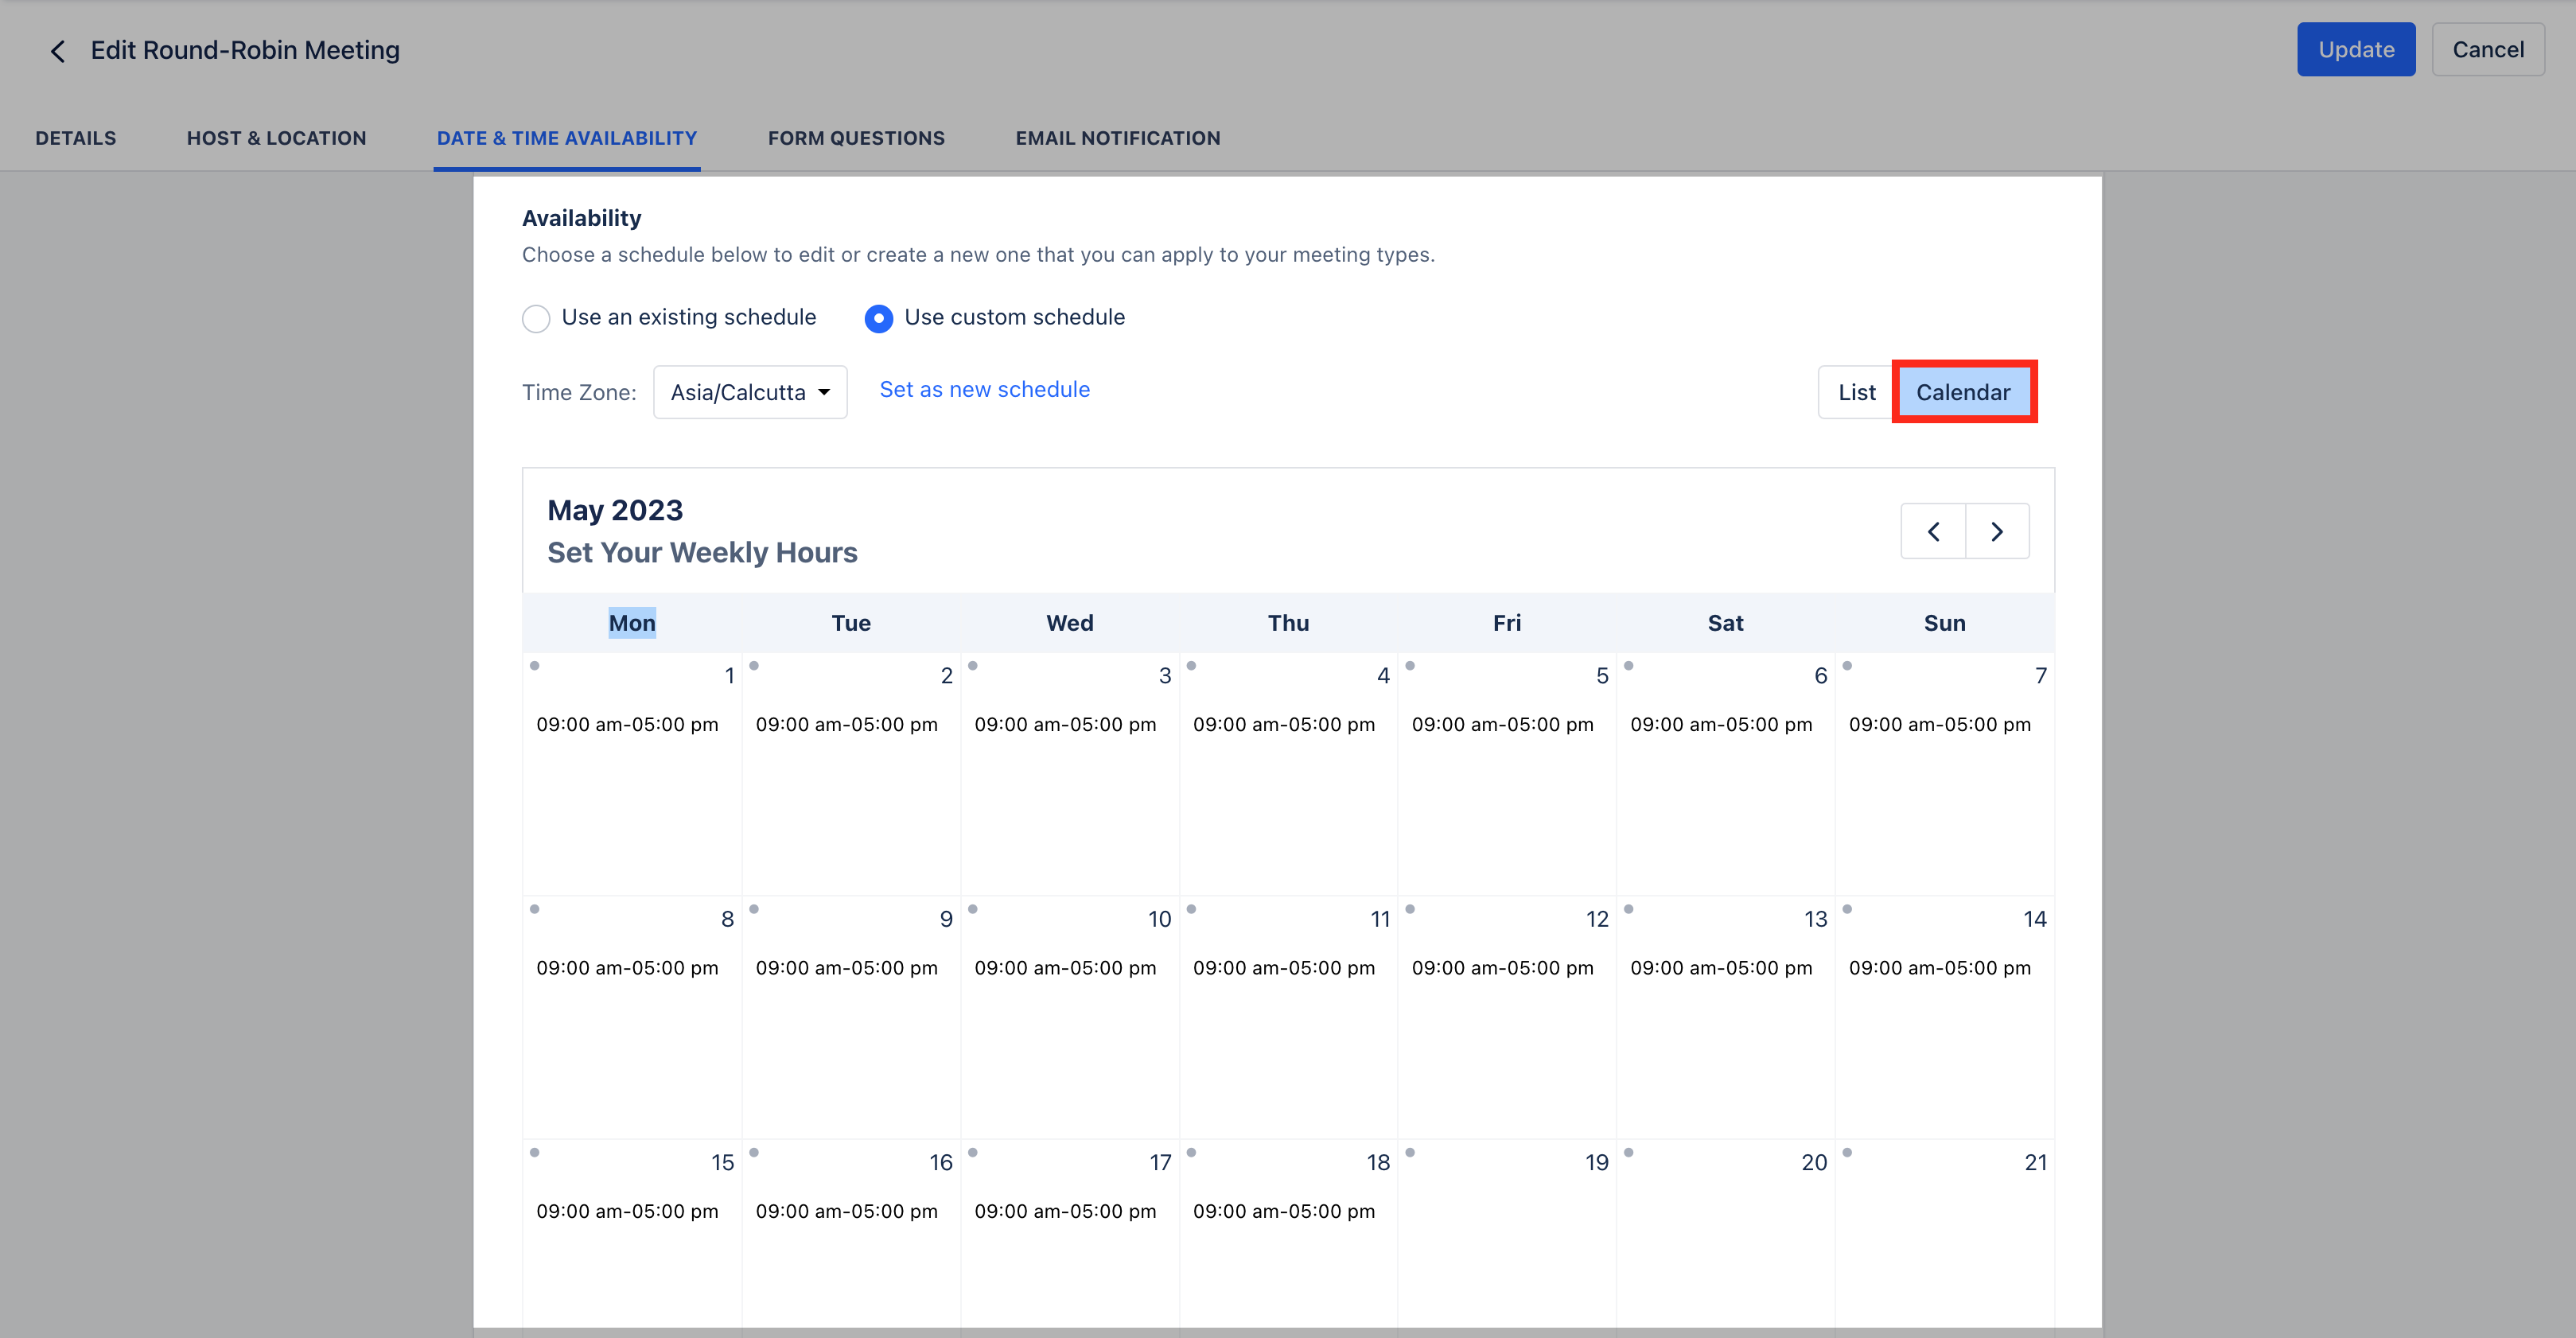Click the Wed column header
2576x1338 pixels.
pyautogui.click(x=1070, y=623)
